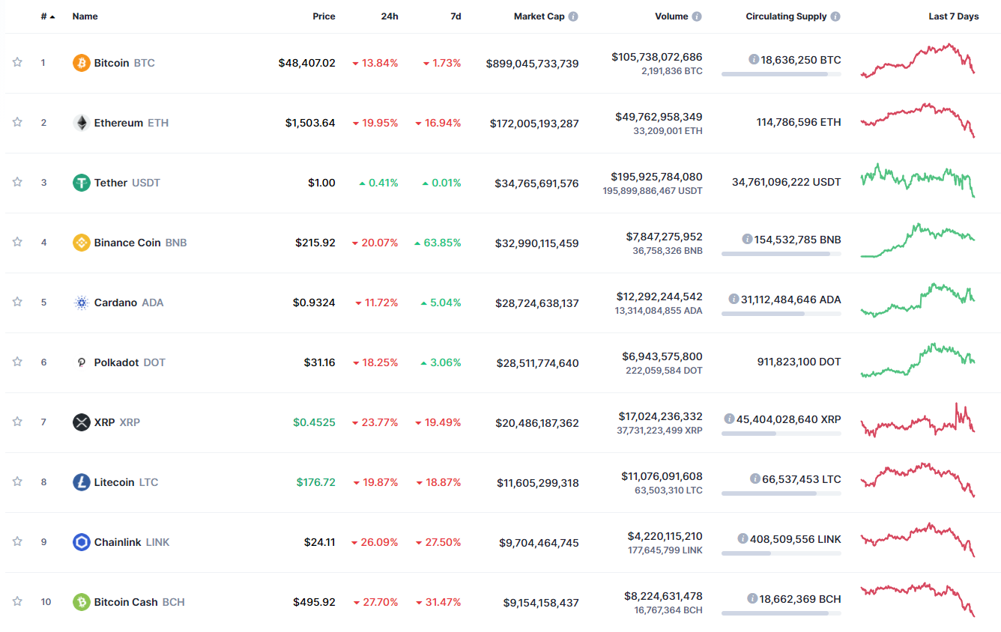Click the Litecoin blue logo icon
Screen dimensions: 1001x632
click(x=82, y=482)
